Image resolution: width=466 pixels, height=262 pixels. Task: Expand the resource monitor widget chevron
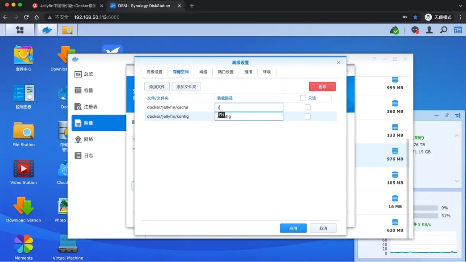[457, 181]
